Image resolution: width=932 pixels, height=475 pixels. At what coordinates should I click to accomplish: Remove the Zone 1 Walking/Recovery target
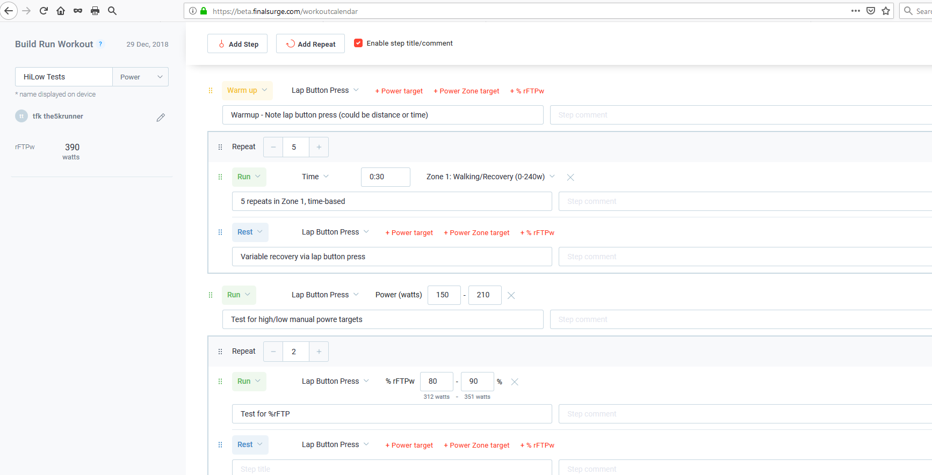point(570,177)
